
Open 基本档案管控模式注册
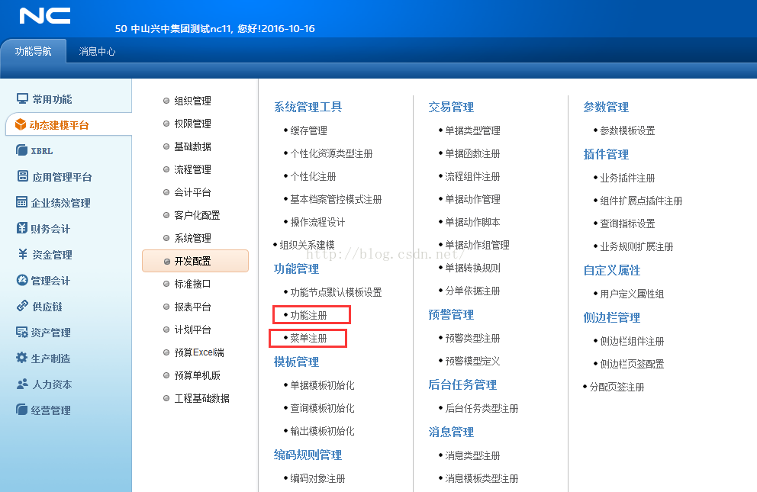[336, 199]
